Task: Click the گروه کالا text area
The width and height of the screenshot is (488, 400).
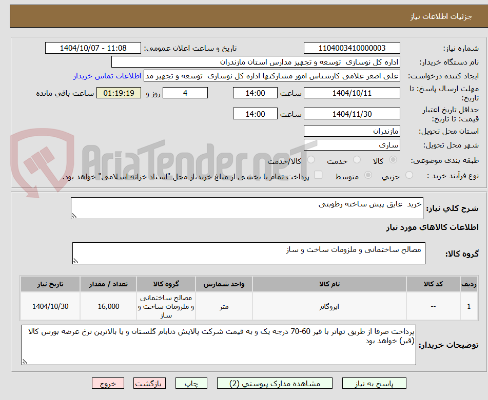Action: click(249, 253)
